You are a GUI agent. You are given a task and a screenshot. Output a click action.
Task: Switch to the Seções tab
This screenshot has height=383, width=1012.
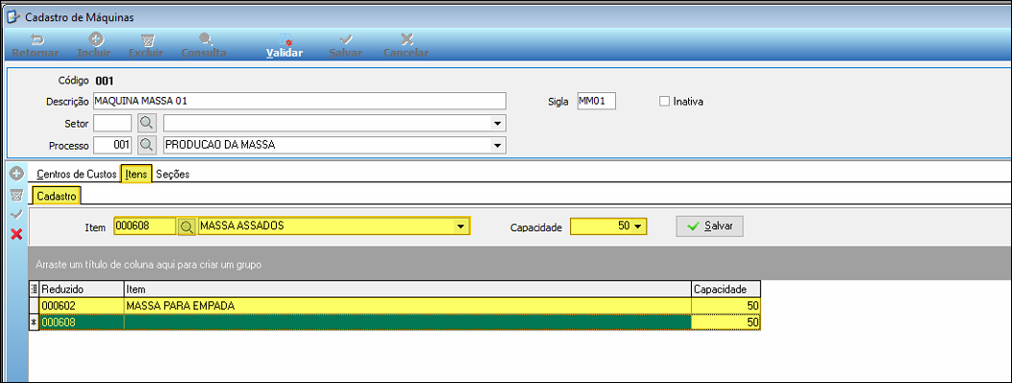172,174
